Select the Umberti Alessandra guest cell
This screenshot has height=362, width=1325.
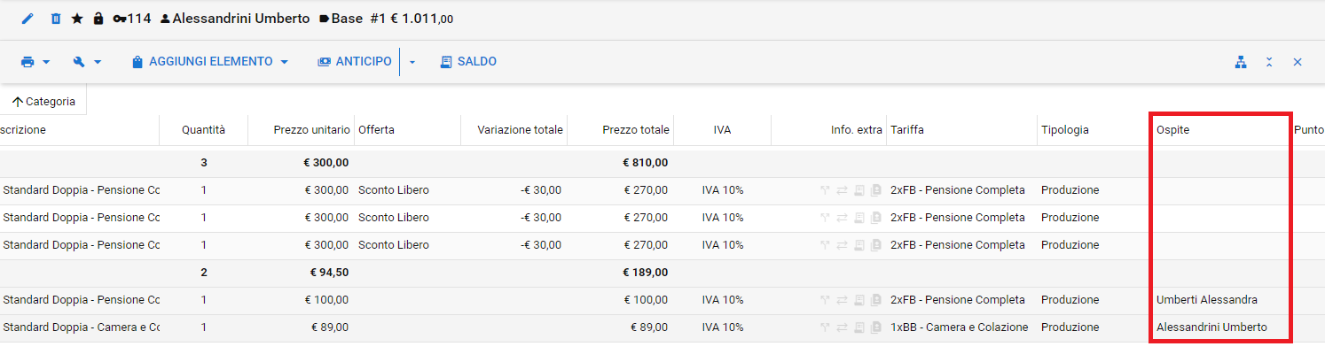pos(1206,300)
